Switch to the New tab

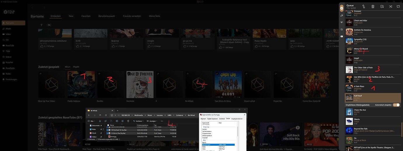pos(71,16)
